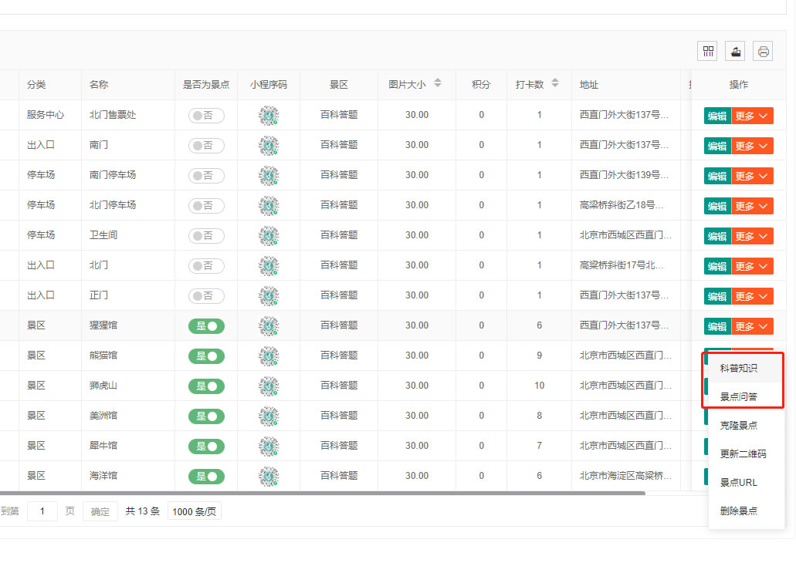Expand 更多 dropdown for 卫生间 row
Screen dimensions: 796x573
pyautogui.click(x=752, y=236)
